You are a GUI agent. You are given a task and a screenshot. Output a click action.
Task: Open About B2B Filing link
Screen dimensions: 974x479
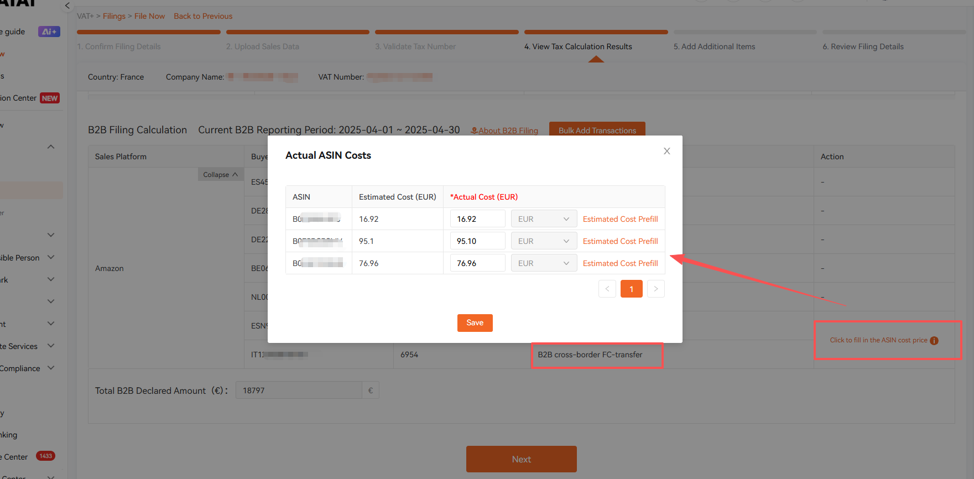pos(504,131)
